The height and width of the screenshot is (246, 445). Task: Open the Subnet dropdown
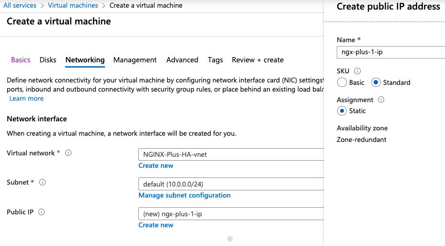tap(231, 184)
